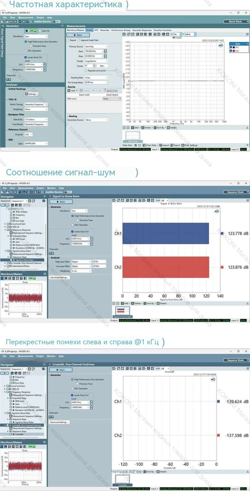Open the Project menu in the top window
Viewport: 250px width, 491px height.
40,17
